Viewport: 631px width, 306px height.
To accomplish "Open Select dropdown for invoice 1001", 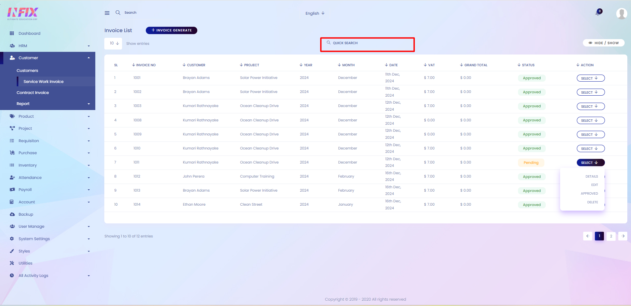I will point(591,78).
